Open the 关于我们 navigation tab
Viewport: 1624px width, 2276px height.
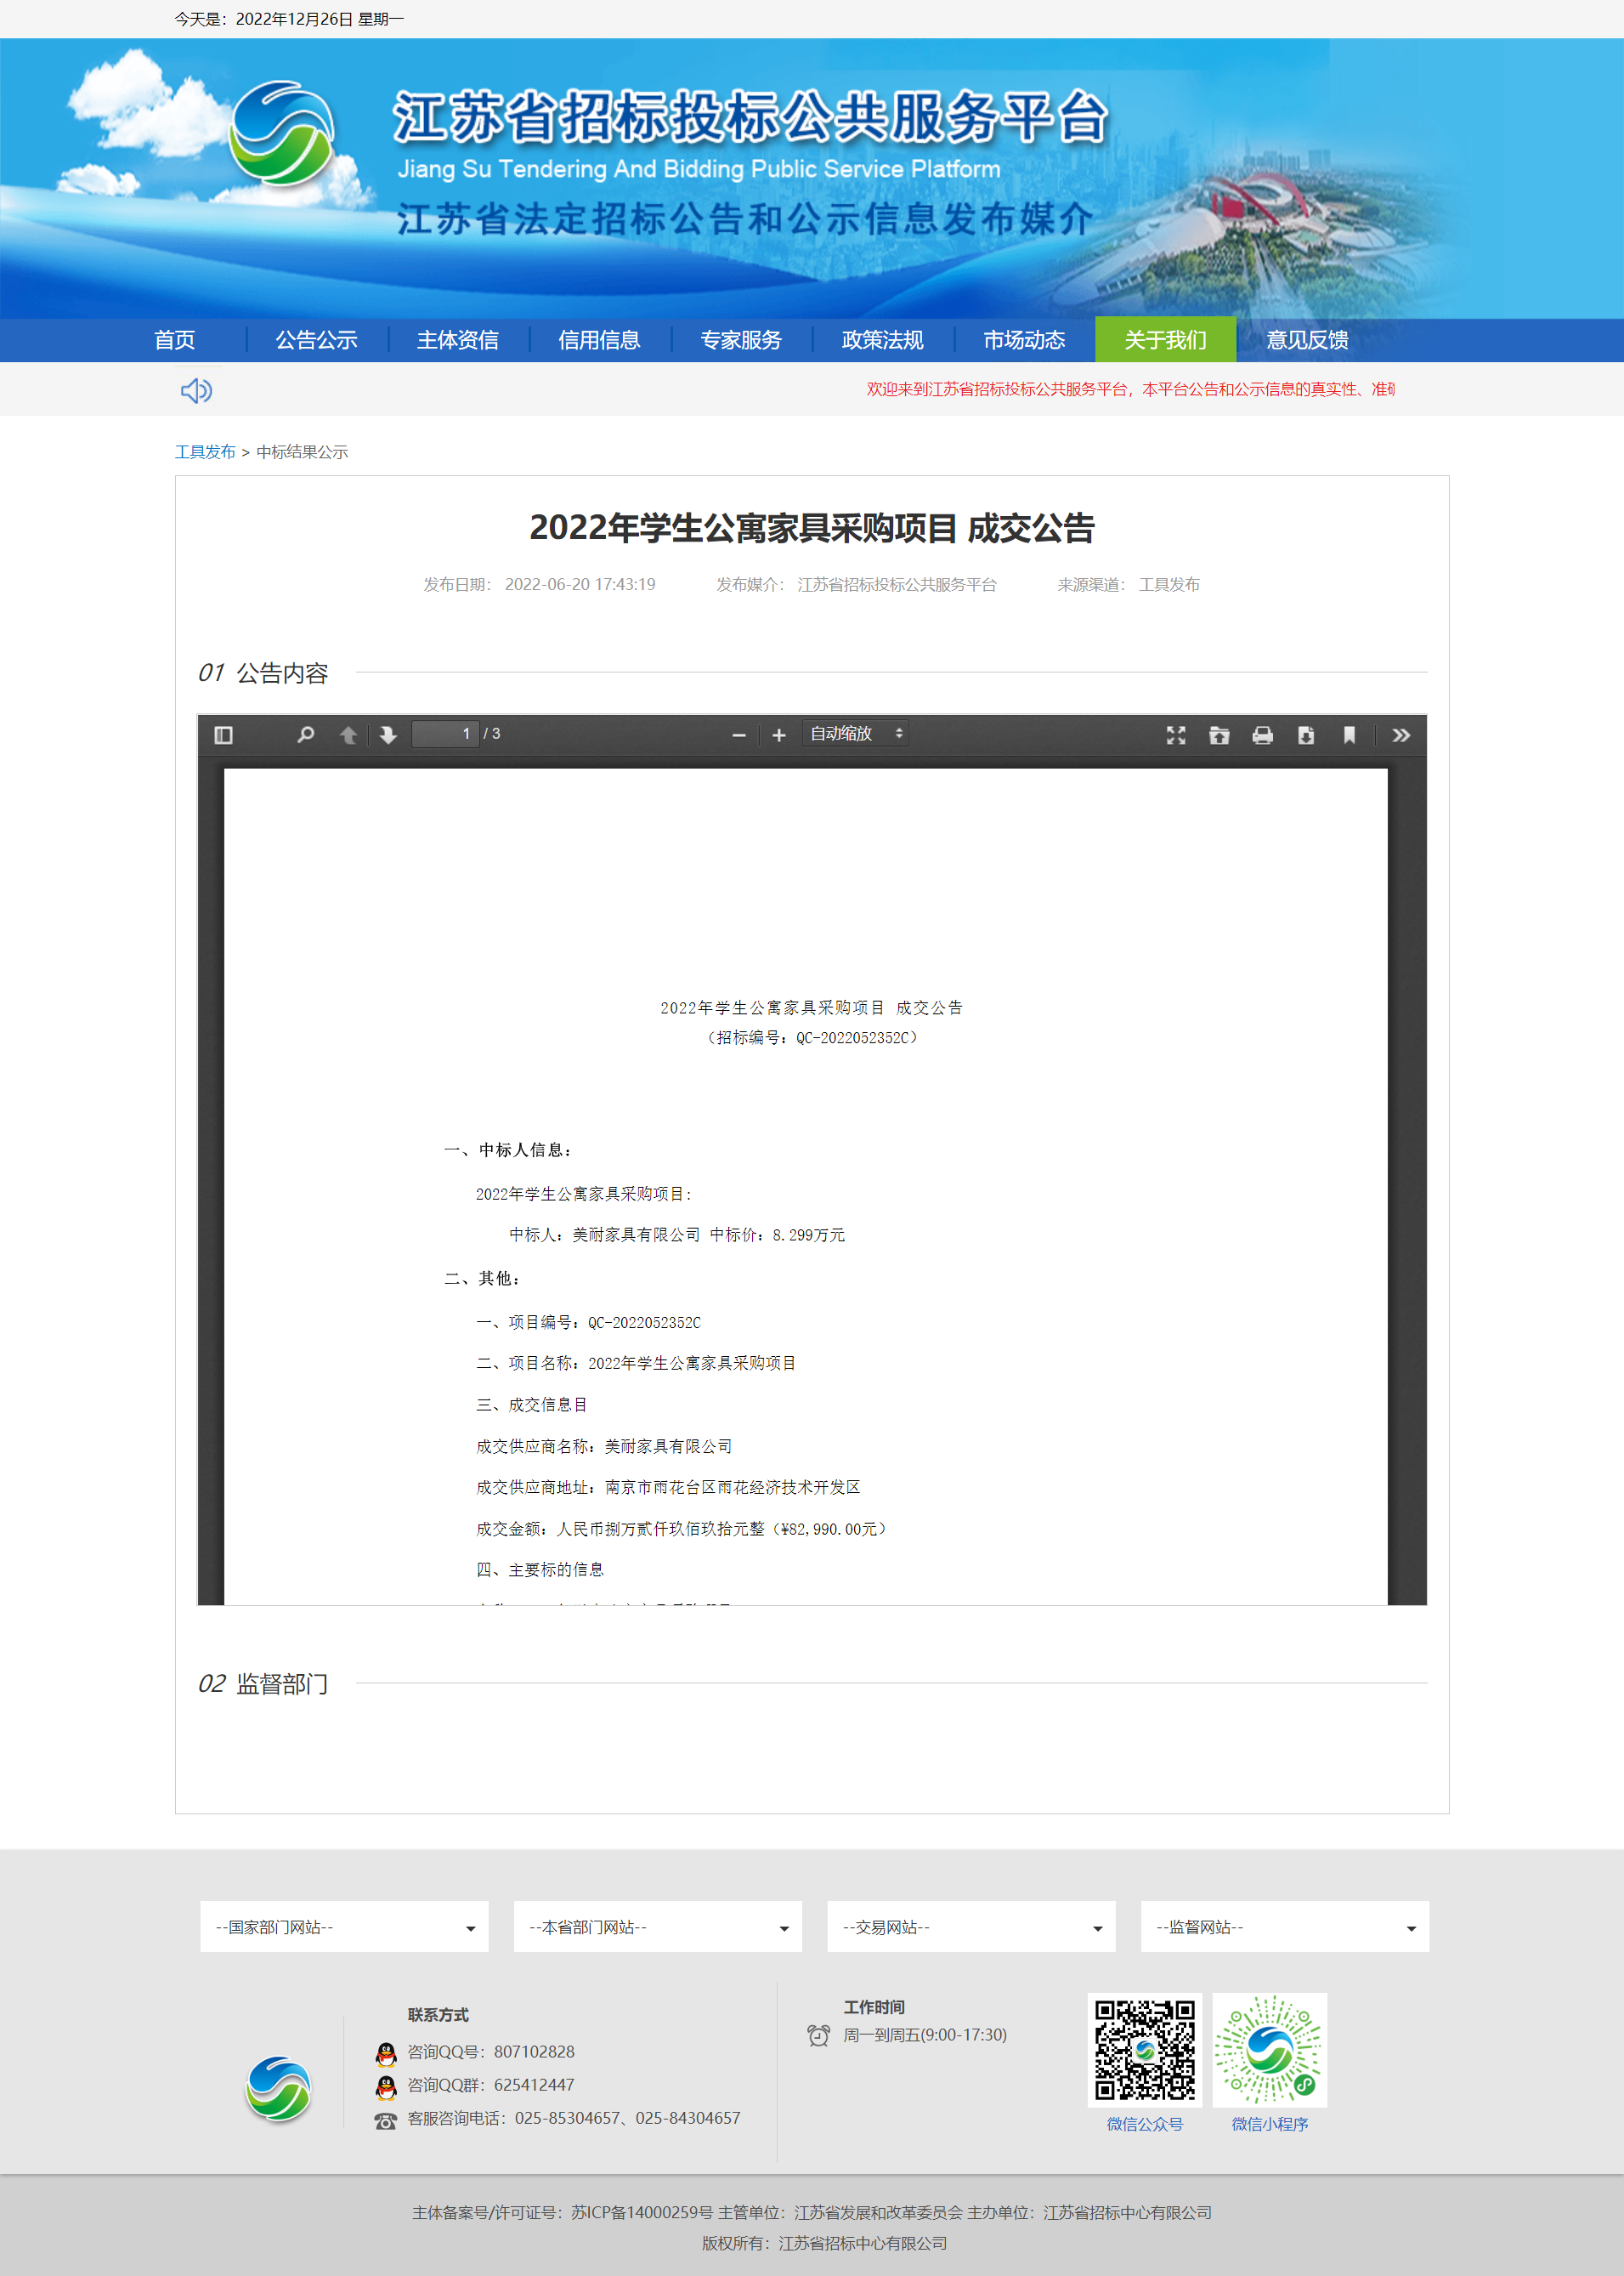click(1166, 340)
